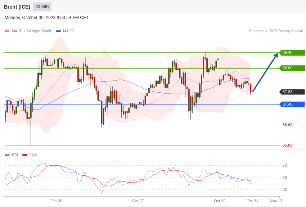Click the red 9MA legend swatch
Image resolution: width=306 pixels, height=207 pixels.
pos(24,155)
